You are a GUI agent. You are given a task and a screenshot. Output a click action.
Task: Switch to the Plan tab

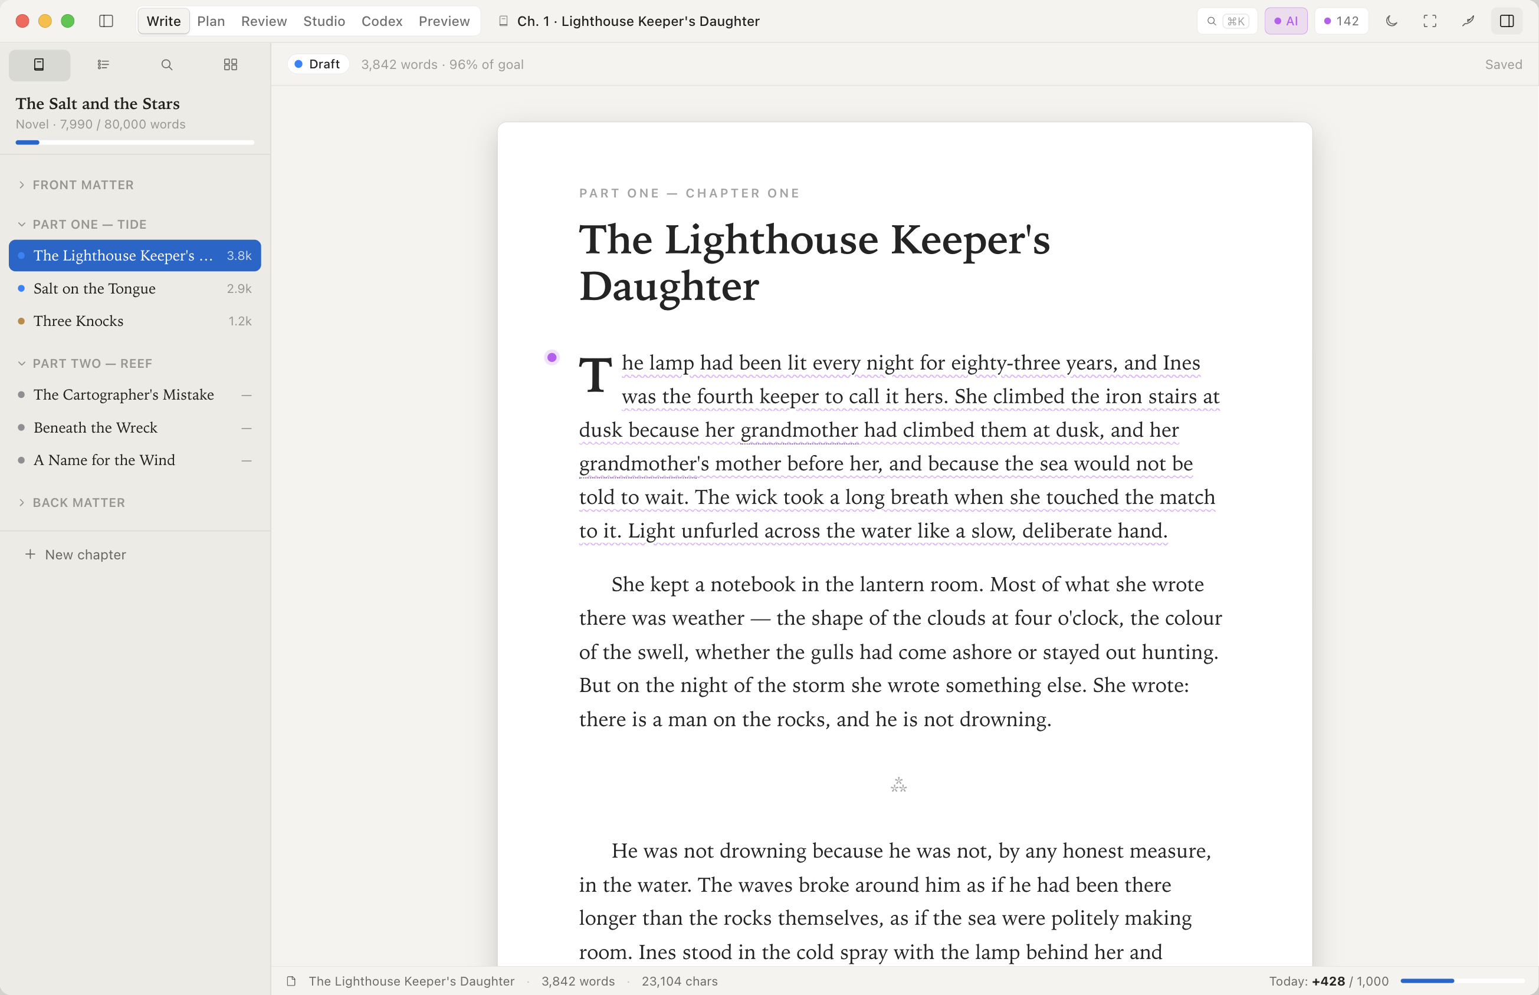[211, 21]
